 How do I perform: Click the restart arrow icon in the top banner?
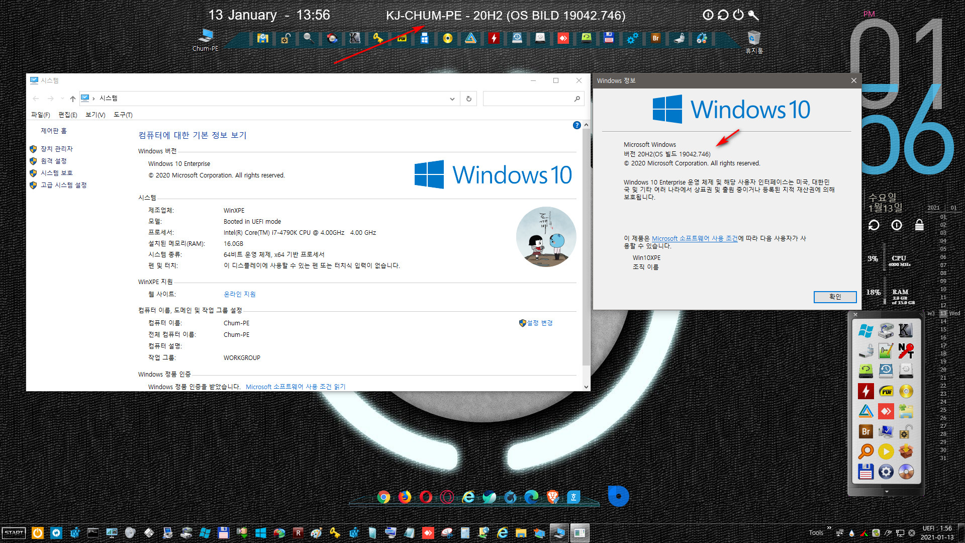[723, 15]
